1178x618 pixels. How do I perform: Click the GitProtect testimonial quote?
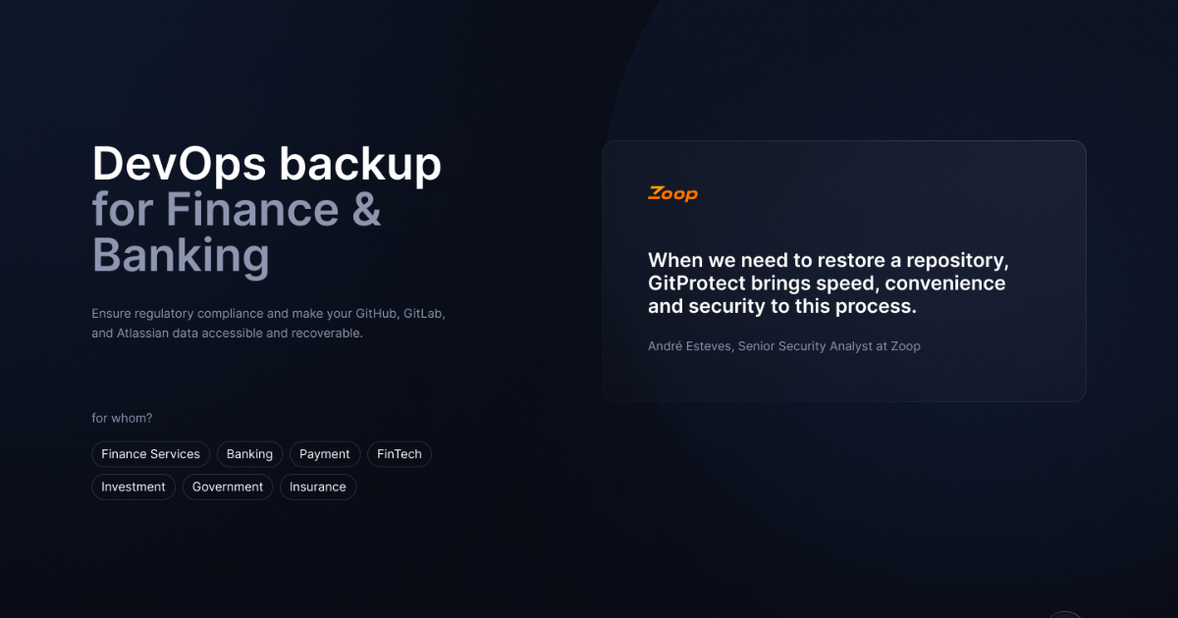click(x=827, y=283)
